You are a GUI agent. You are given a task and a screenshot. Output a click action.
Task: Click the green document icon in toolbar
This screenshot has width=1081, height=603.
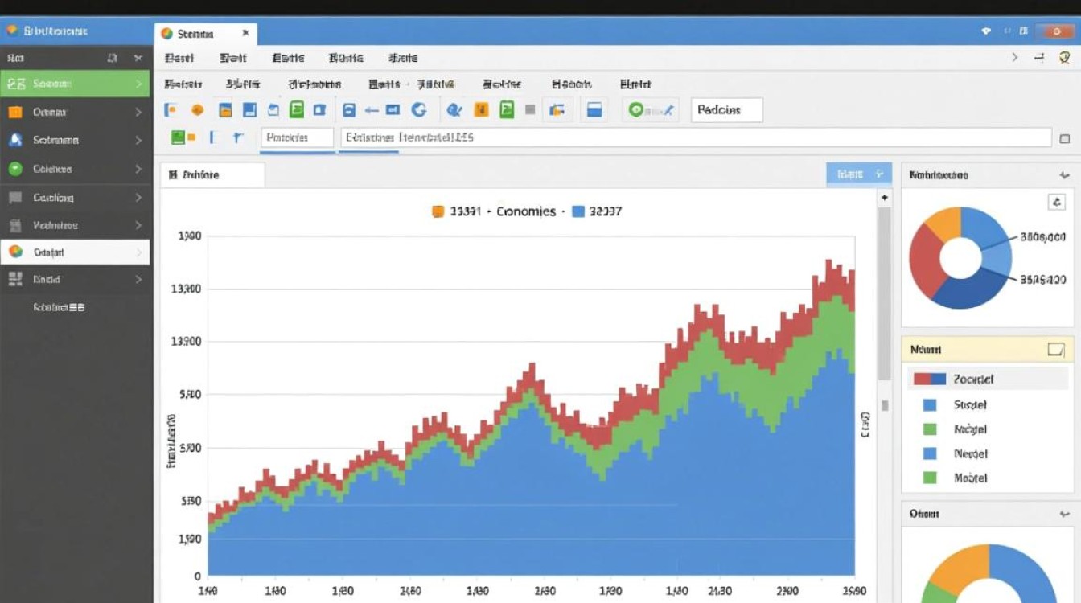click(297, 110)
